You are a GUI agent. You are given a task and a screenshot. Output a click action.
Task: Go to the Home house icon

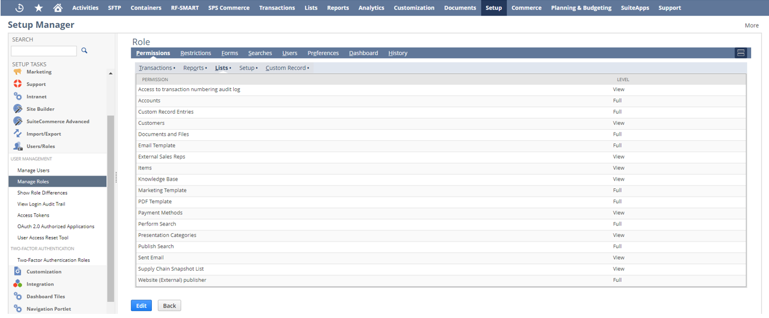point(58,8)
